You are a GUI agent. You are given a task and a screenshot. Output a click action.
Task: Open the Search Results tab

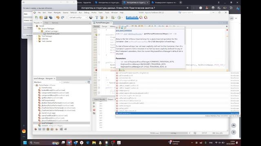click(100, 99)
